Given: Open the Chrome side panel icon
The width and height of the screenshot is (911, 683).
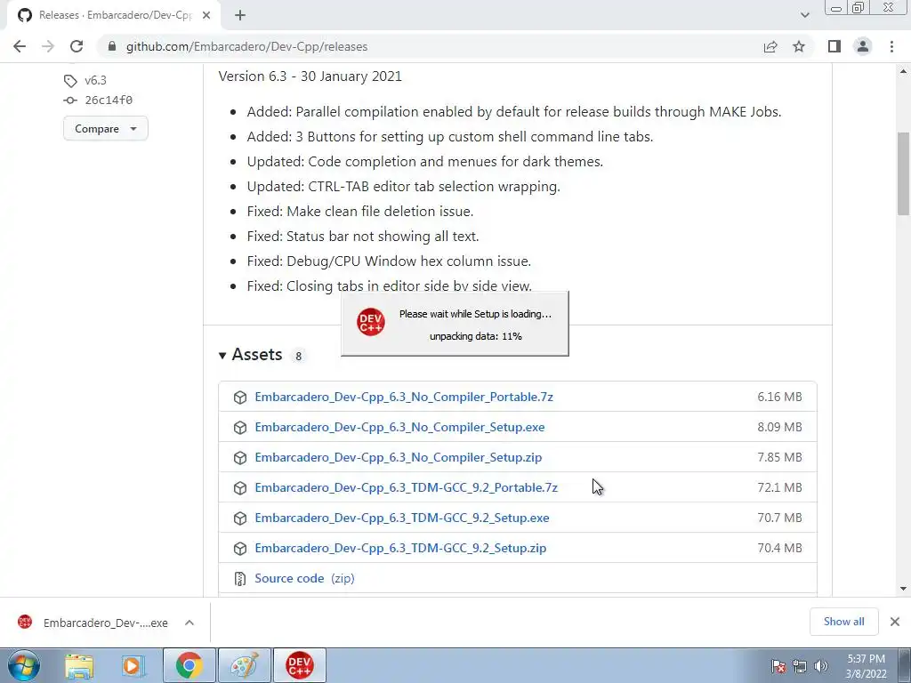Looking at the screenshot, I should (834, 46).
